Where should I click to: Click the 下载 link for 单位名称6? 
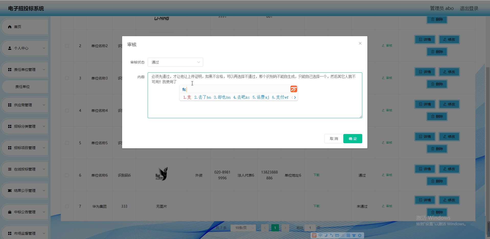[316, 175]
